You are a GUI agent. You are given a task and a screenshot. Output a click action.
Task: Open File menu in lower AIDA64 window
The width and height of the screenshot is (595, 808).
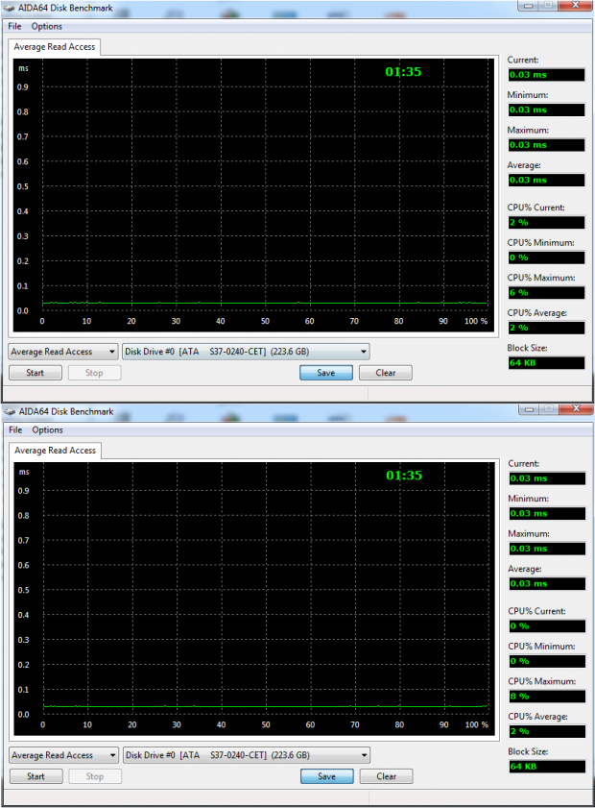15,429
